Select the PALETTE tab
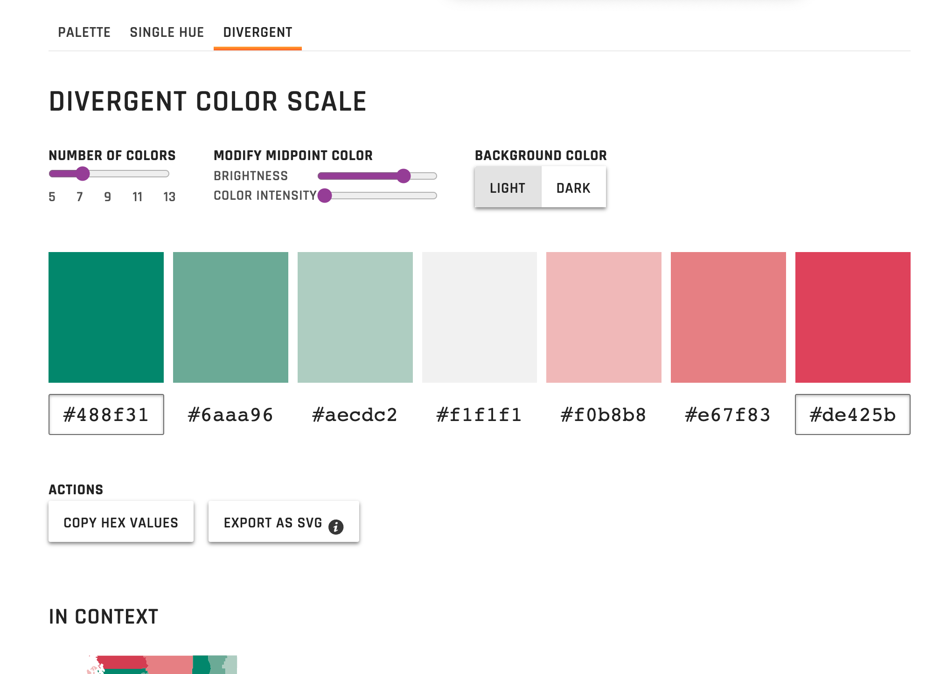The height and width of the screenshot is (674, 933). click(x=84, y=31)
